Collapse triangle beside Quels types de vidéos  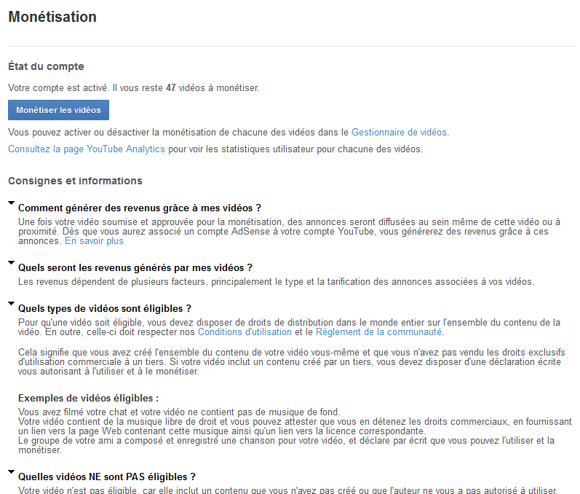tap(12, 305)
